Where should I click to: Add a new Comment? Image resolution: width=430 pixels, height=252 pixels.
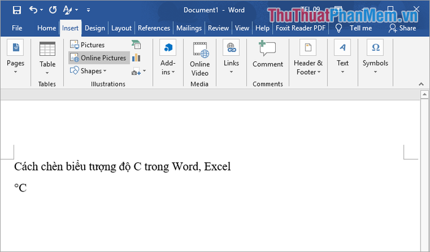267,55
